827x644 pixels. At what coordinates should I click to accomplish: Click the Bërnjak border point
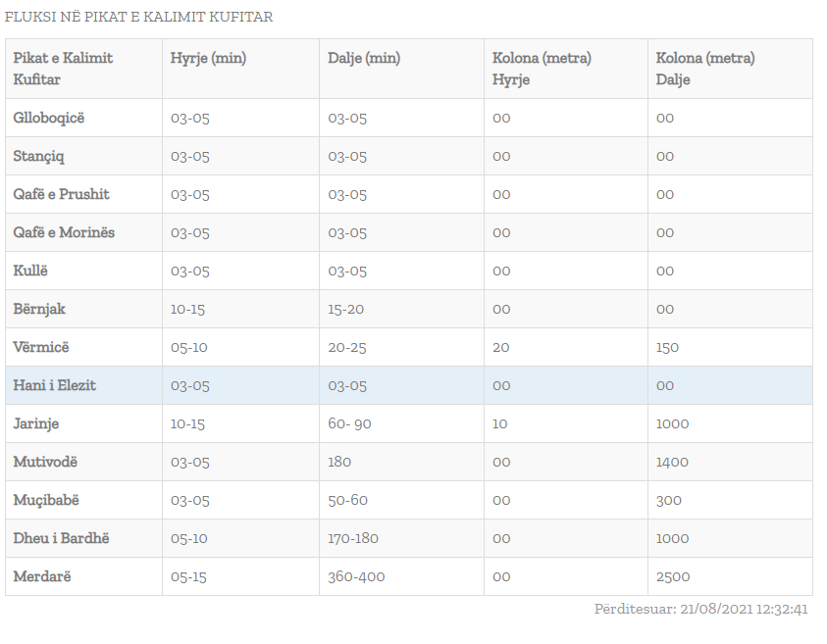pos(39,309)
